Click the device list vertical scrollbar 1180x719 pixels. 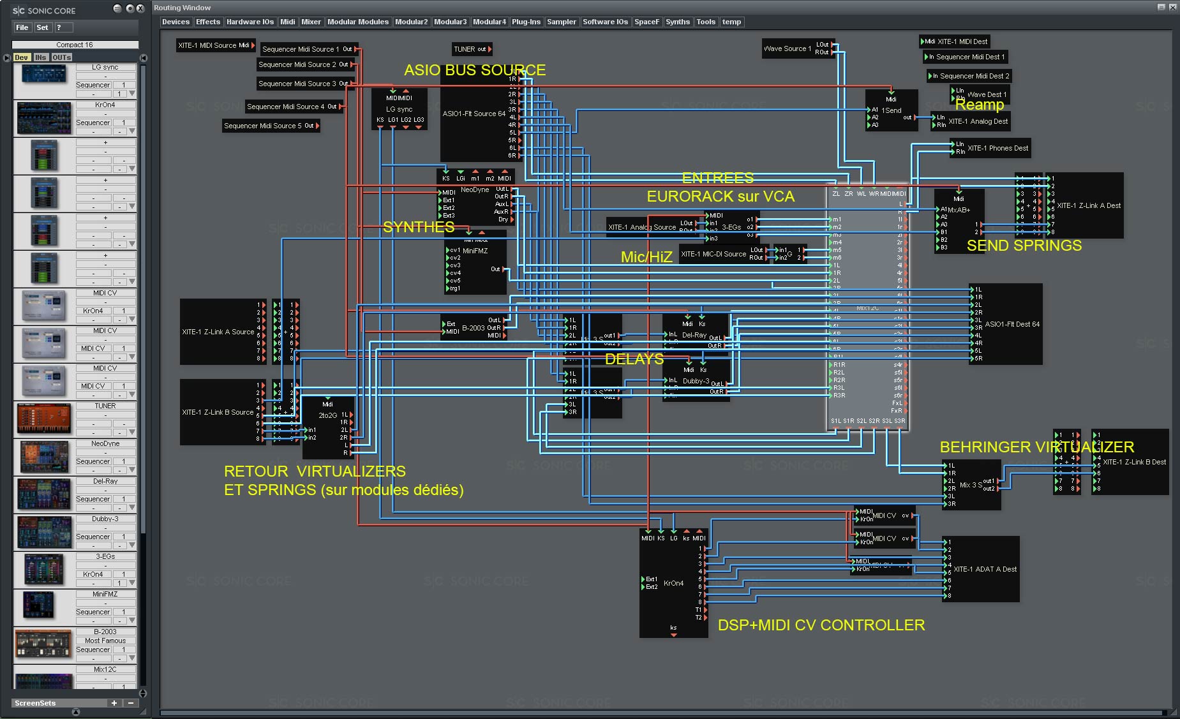pos(143,300)
